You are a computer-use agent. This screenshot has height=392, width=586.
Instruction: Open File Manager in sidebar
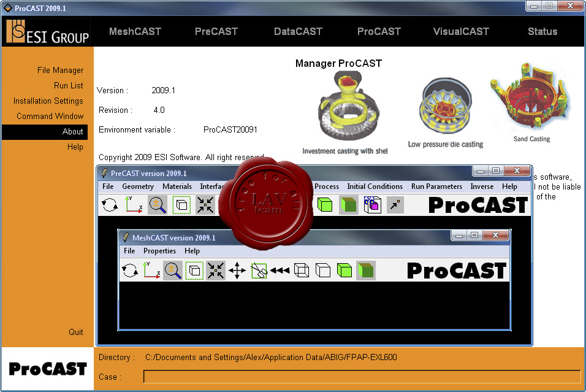60,71
